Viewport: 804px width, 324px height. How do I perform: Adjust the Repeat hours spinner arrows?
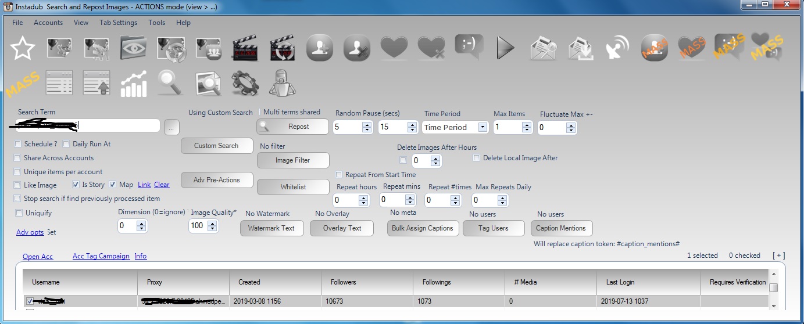click(x=364, y=200)
